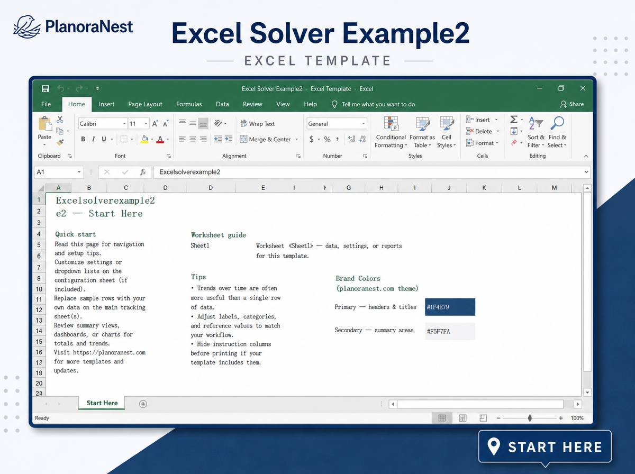The width and height of the screenshot is (635, 474).
Task: Open Cell Styles gallery
Action: click(447, 132)
